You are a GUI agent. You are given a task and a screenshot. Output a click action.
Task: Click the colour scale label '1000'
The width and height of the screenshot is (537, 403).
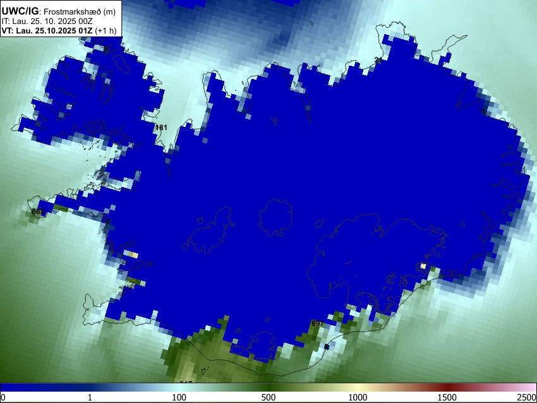point(358,397)
